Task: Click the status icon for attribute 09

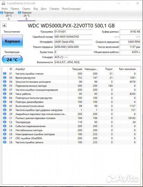Action: point(5,94)
